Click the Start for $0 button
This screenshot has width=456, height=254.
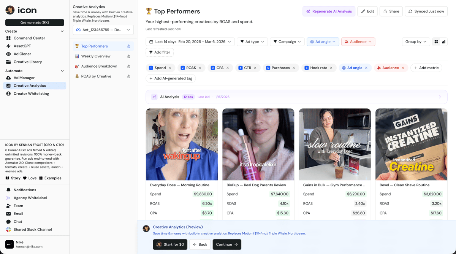pyautogui.click(x=170, y=244)
